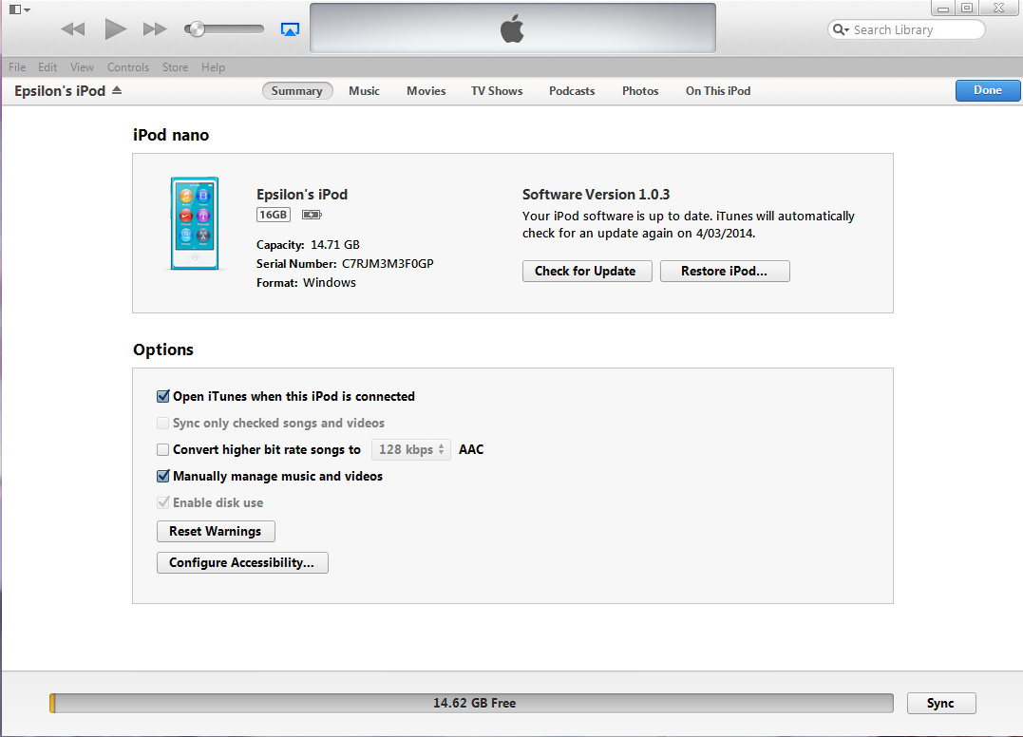Open the Help menu
This screenshot has width=1023, height=737.
coord(213,67)
